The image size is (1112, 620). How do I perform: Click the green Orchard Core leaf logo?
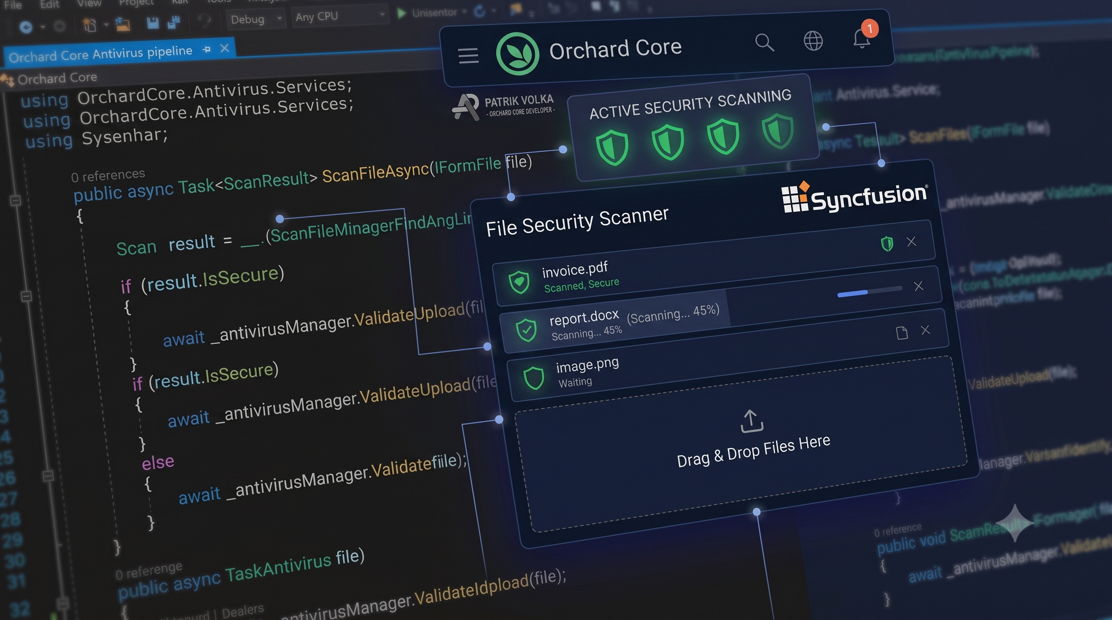pos(518,54)
